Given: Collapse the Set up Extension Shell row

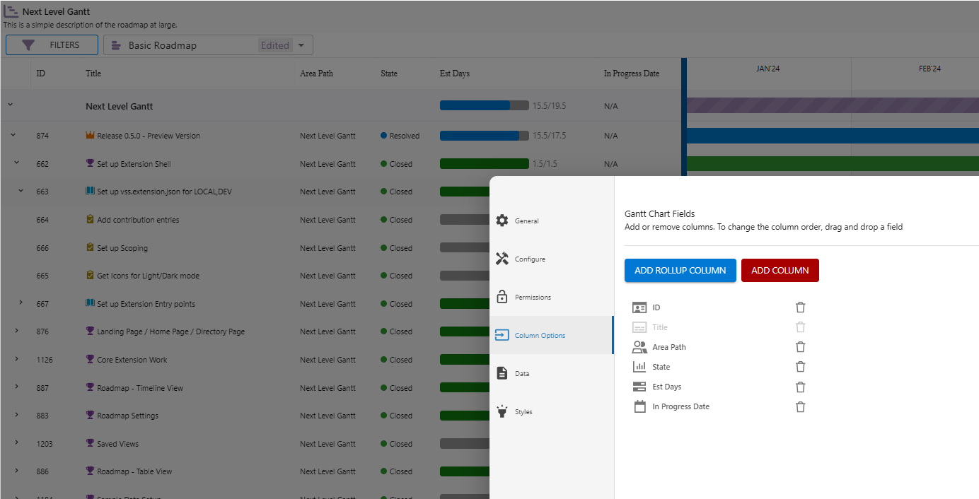Looking at the screenshot, I should point(16,163).
